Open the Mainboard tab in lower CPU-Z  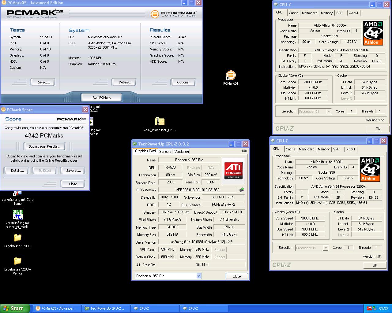[x=307, y=149]
